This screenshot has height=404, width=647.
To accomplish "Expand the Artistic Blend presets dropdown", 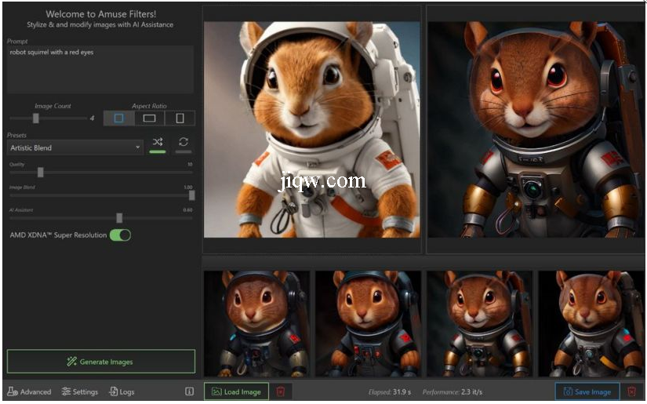I will (x=75, y=147).
